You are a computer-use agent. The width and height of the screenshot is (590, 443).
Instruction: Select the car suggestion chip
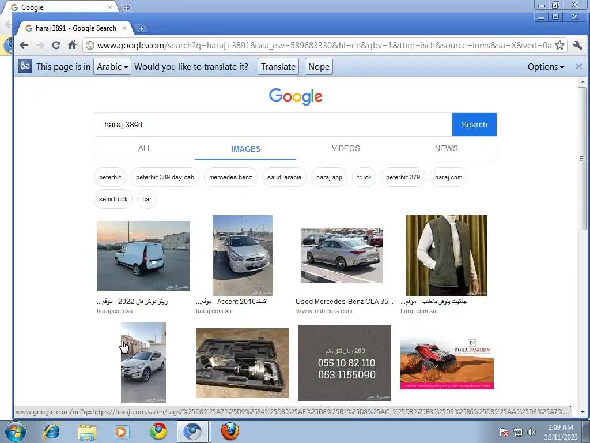[147, 199]
